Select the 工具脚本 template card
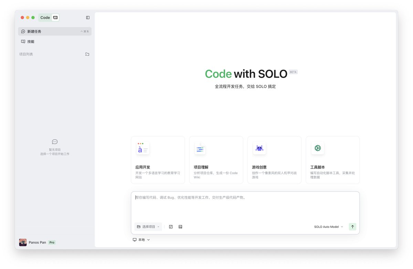The width and height of the screenshot is (413, 269). [x=333, y=160]
